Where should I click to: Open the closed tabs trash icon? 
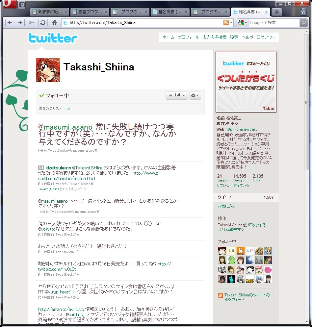coord(304,12)
